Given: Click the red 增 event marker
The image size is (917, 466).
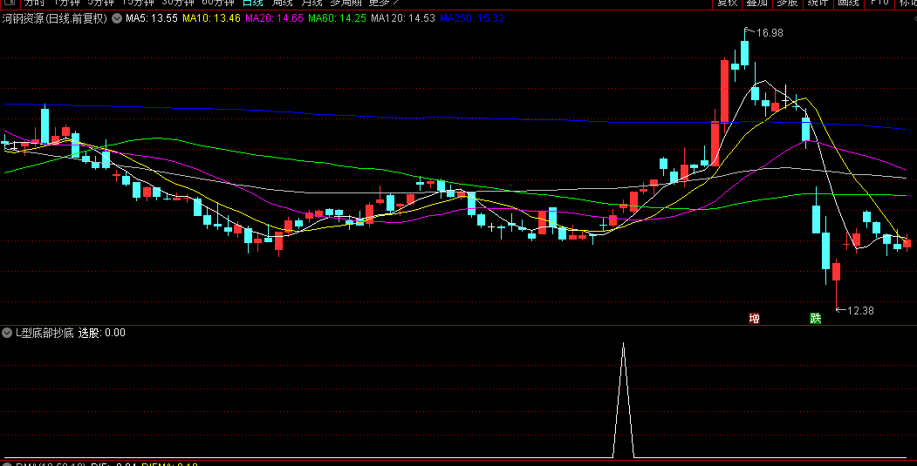Looking at the screenshot, I should [755, 318].
